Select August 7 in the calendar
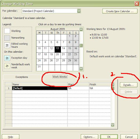This screenshot has width=140, height=139. point(64,43)
